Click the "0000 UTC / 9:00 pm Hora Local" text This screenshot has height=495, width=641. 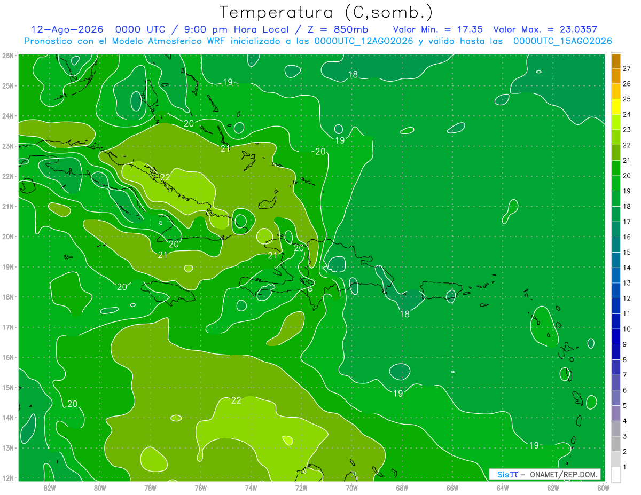point(202,29)
